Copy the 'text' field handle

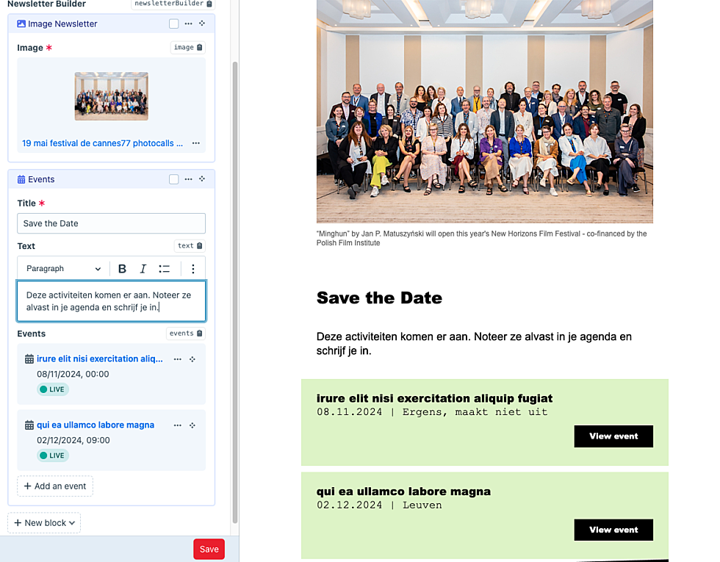[190, 245]
